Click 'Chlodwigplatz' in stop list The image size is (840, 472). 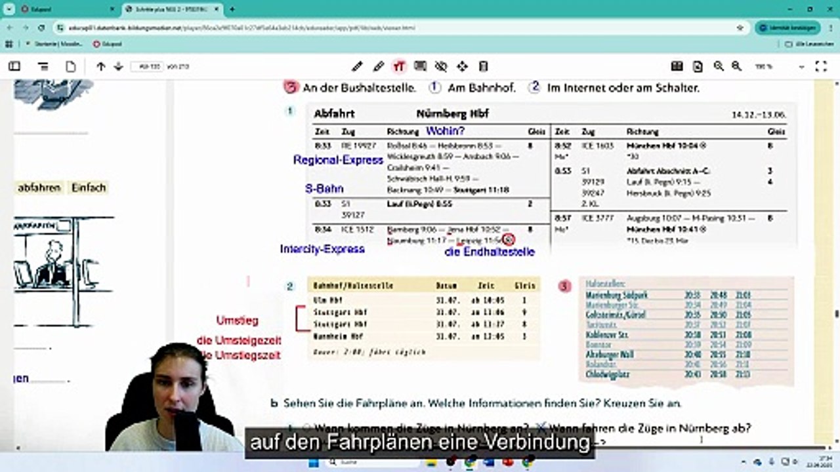click(x=607, y=375)
